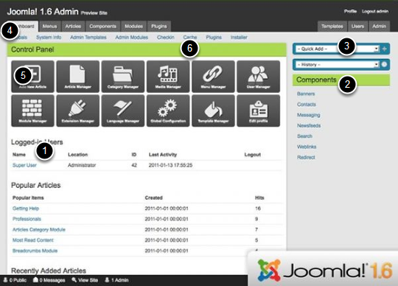398x286 pixels.
Task: Open the System Info submenu link
Action: tap(49, 38)
